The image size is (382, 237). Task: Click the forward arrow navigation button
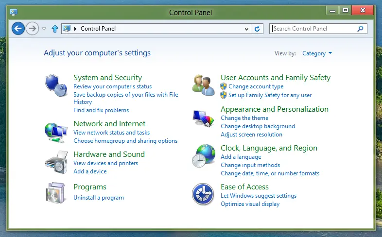point(32,29)
